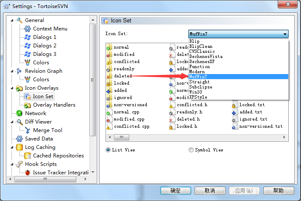
Task: Click the Colors icon under General
Action: [x=28, y=63]
